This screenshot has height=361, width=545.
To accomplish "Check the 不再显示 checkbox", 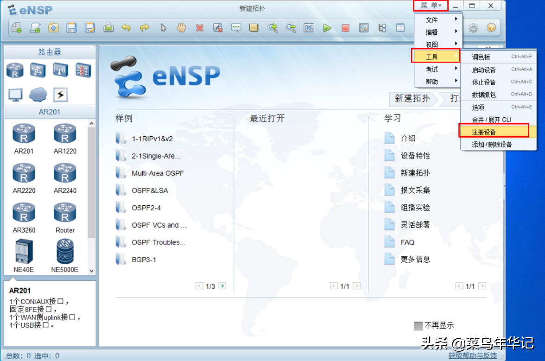I will tap(418, 326).
